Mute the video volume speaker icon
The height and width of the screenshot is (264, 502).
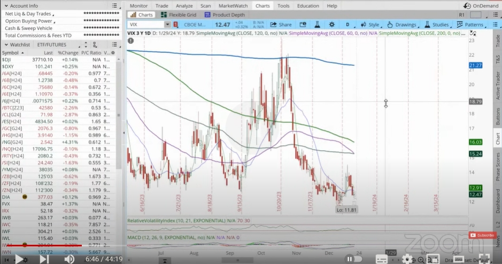[68, 259]
